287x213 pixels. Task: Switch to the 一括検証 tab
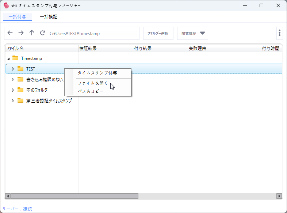(49, 17)
